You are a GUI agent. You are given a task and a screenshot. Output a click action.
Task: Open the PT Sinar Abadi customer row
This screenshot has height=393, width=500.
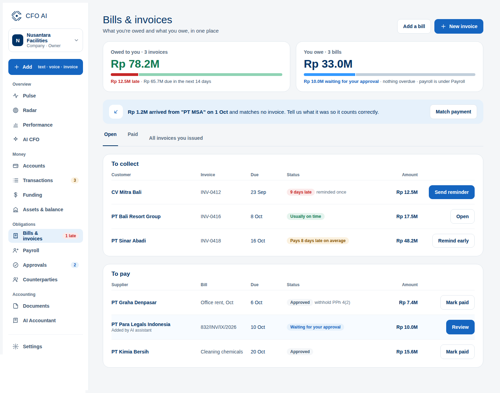pos(293,241)
